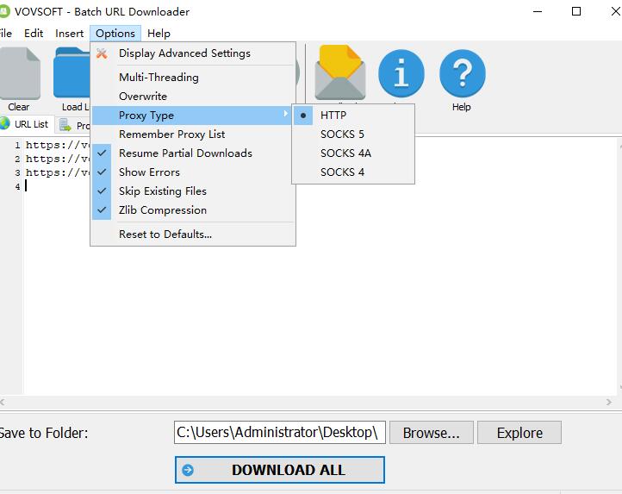Click the horizontal scrollbar right arrow
The image size is (622, 494).
609,403
